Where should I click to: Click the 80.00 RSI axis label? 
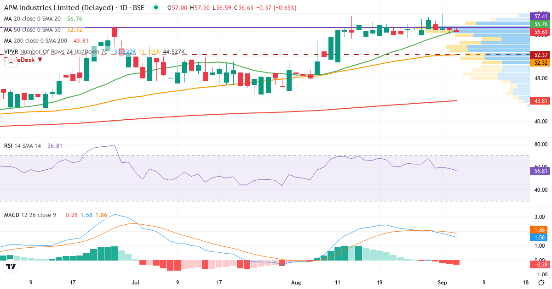540,144
